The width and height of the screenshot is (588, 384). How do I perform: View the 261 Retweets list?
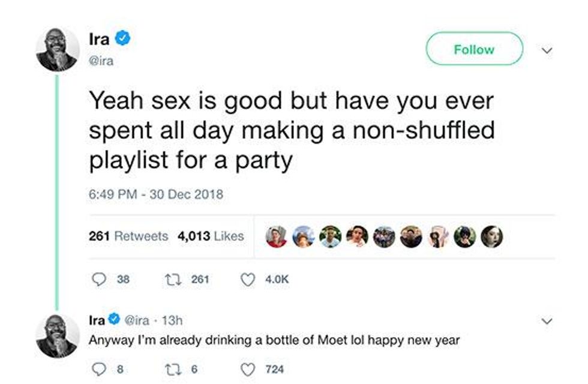tap(128, 236)
